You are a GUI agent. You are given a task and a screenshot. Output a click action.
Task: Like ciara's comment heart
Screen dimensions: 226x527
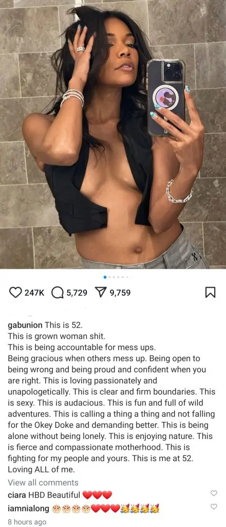[x=214, y=493]
